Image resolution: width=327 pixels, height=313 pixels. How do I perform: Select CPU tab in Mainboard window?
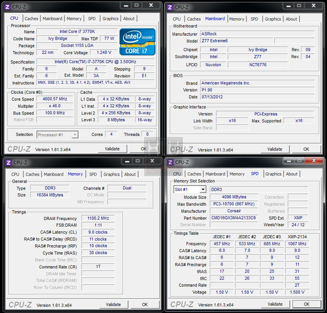176,19
